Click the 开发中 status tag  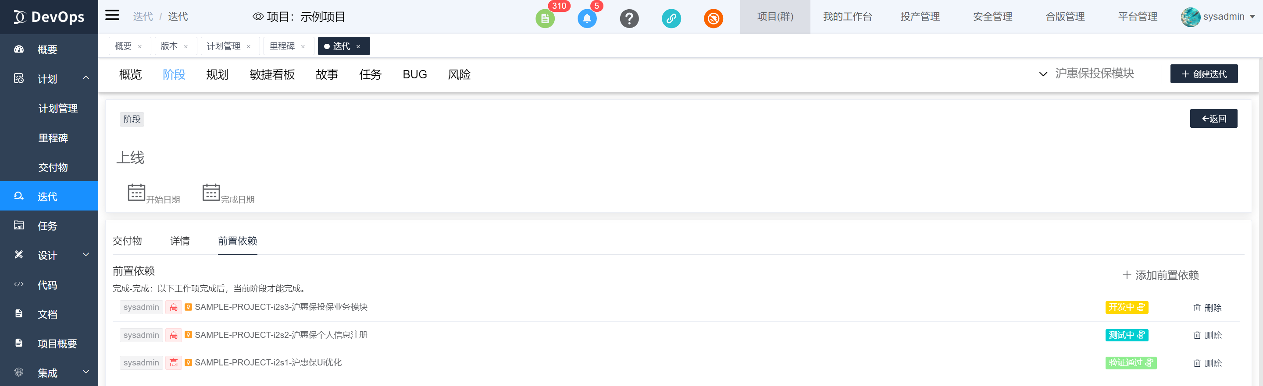[1126, 307]
